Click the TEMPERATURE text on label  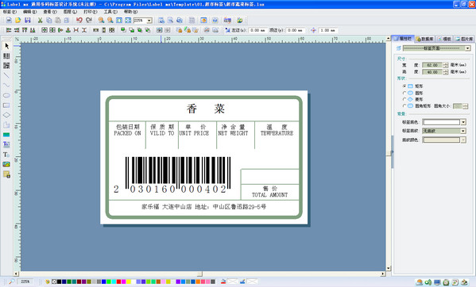277,133
